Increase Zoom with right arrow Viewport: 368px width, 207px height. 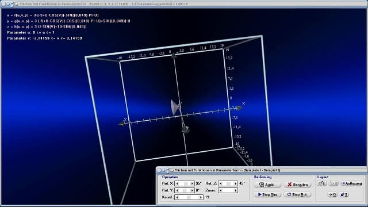click(236, 190)
